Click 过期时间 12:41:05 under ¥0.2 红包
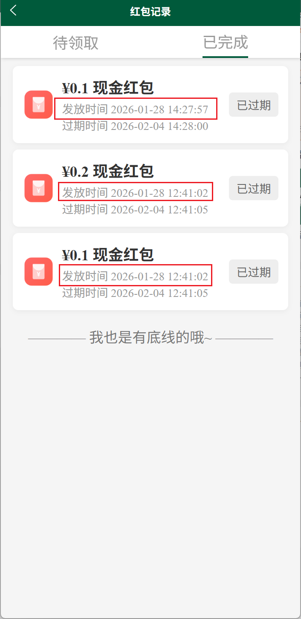This screenshot has width=301, height=619. pyautogui.click(x=136, y=210)
